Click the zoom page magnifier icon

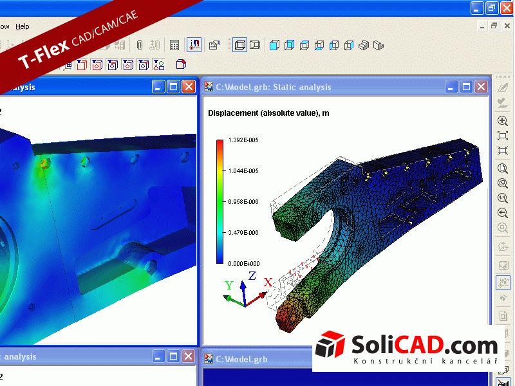[x=503, y=169]
